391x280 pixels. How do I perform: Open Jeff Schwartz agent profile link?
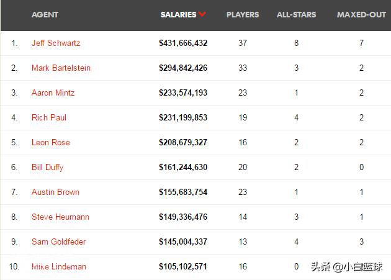click(x=56, y=43)
